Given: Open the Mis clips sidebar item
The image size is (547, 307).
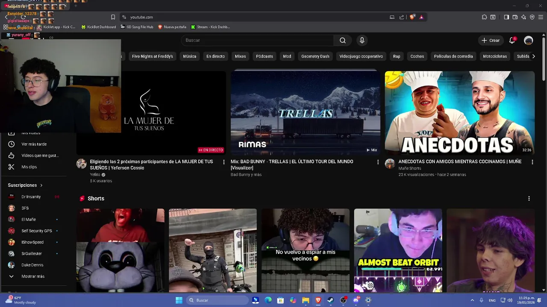Looking at the screenshot, I should (x=34, y=167).
